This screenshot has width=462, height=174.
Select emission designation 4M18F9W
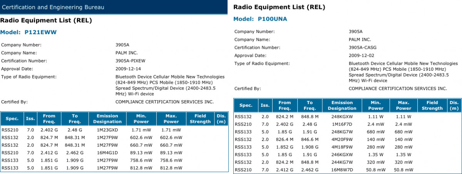tap(342, 147)
